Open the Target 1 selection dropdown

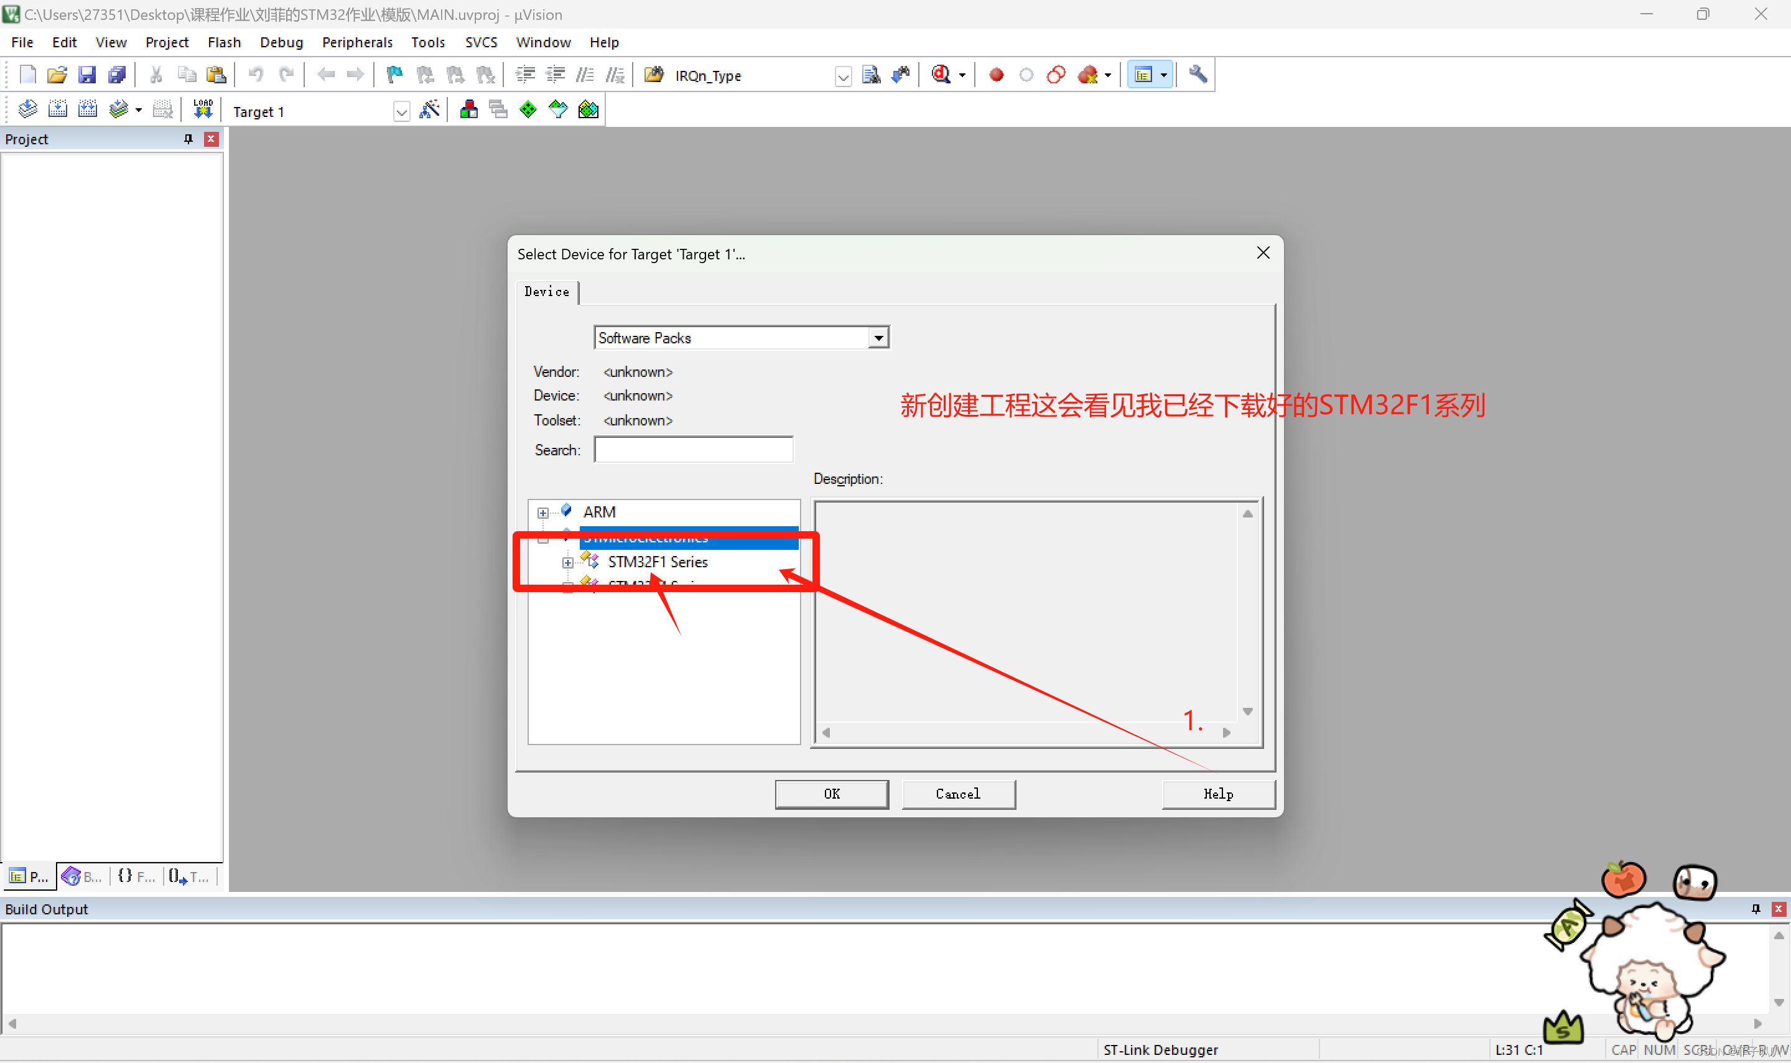401,112
